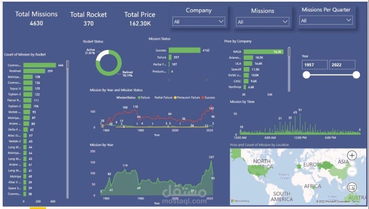Viewport: 369px width, 209px height.
Task: Click the 157 peak label in Mission by Year
Action: tap(211, 157)
